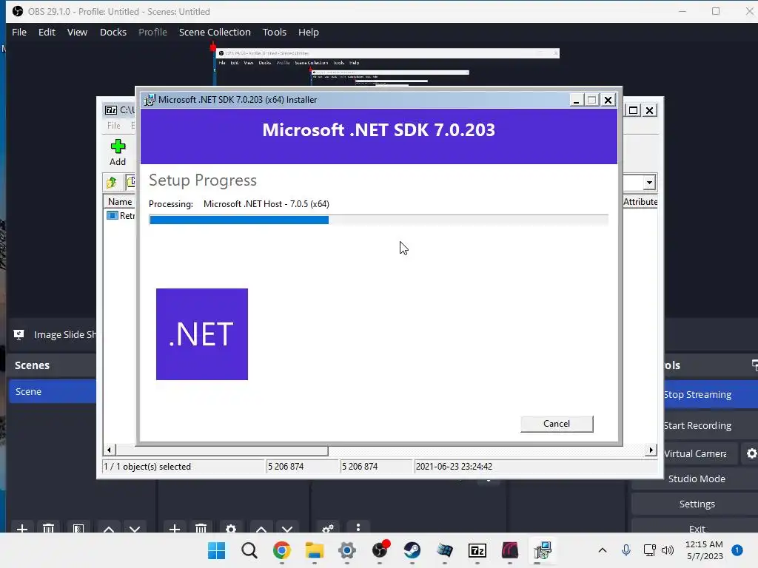Open the 7-Zip path dropdown arrow
This screenshot has width=758, height=568.
[649, 183]
